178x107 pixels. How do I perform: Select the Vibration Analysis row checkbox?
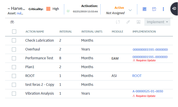coord(14,94)
